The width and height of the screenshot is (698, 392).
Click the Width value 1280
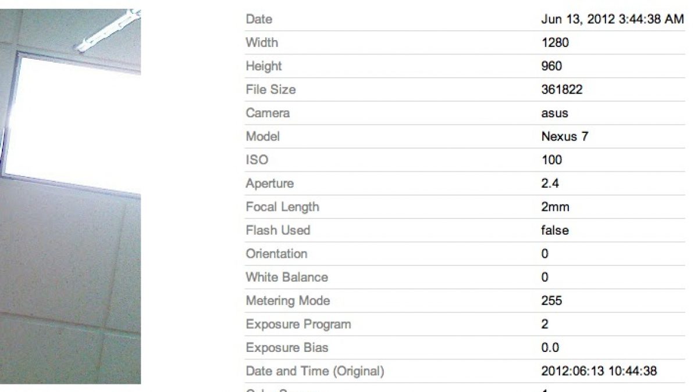coord(554,42)
